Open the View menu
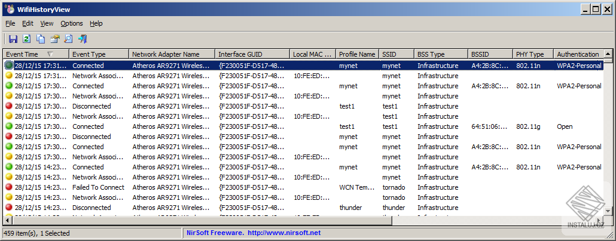The height and width of the screenshot is (241, 616). click(x=47, y=23)
